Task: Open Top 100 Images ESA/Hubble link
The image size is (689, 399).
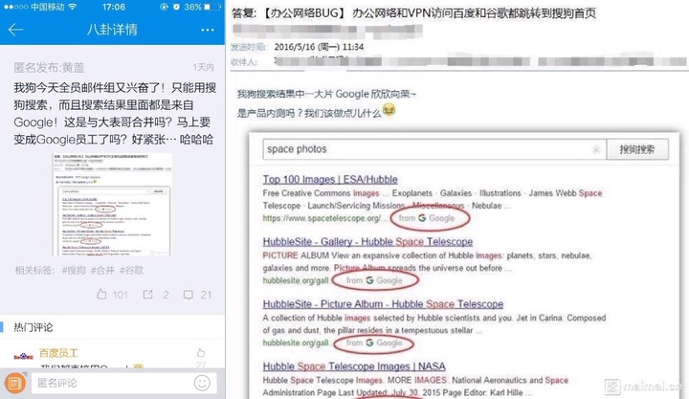Action: click(330, 179)
